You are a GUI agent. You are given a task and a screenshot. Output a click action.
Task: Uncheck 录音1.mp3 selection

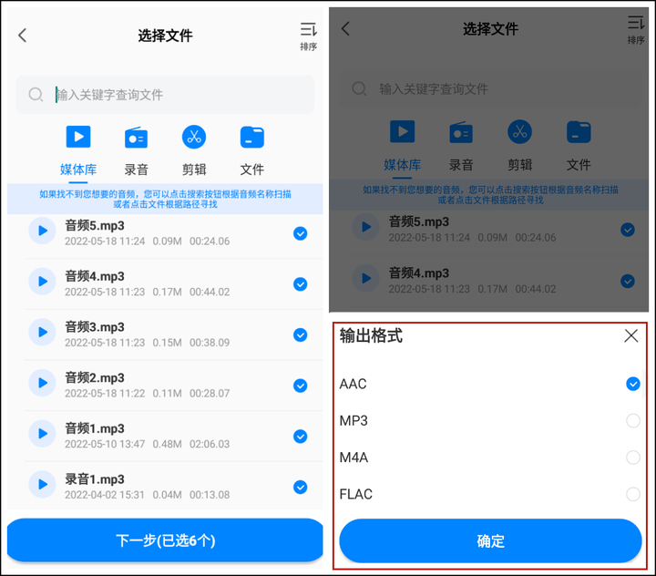click(301, 488)
